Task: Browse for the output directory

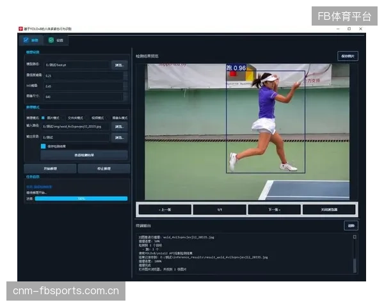Action: (120, 138)
